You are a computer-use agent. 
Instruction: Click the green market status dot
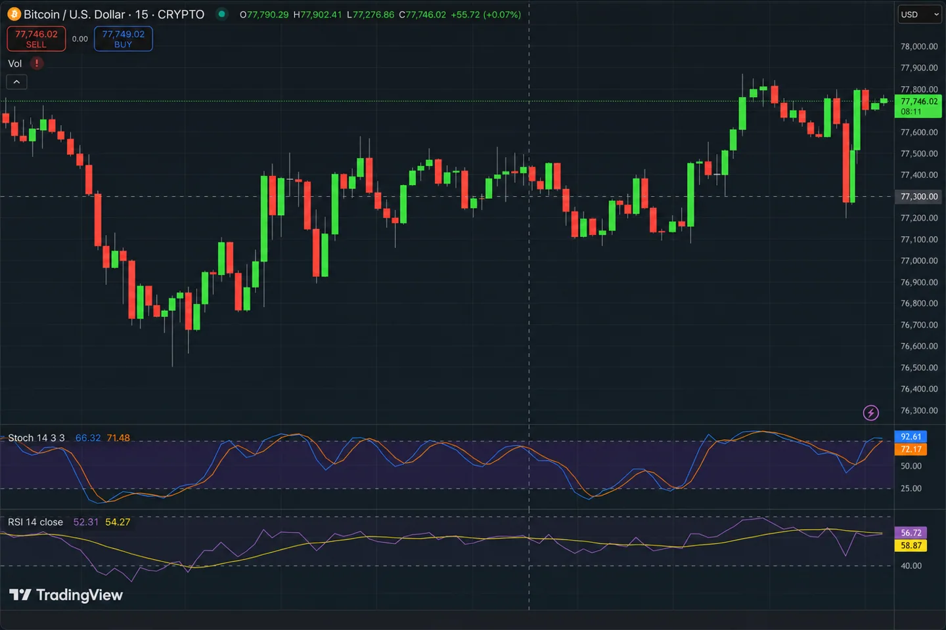(x=222, y=14)
